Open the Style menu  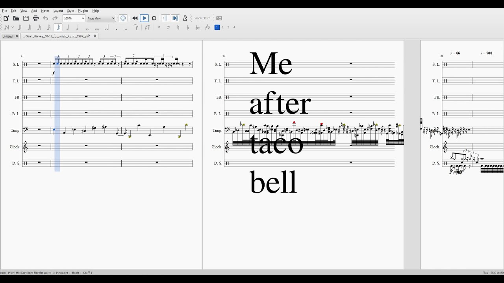(x=70, y=11)
